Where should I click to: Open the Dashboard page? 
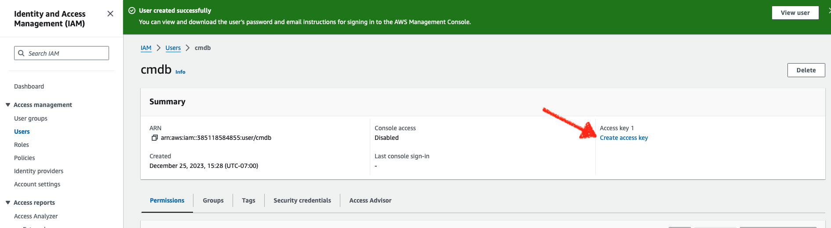point(29,86)
